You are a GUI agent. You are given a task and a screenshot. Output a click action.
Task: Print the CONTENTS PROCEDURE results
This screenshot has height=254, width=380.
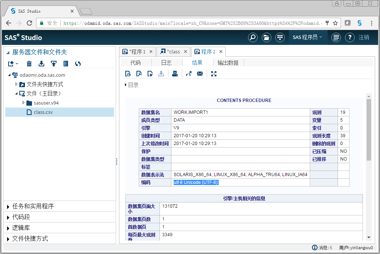click(175, 73)
